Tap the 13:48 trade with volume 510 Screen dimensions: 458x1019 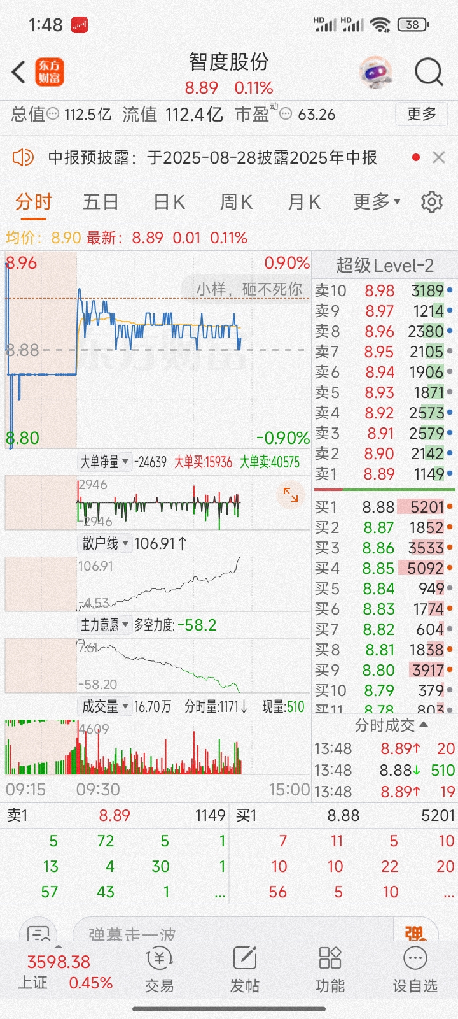(384, 770)
